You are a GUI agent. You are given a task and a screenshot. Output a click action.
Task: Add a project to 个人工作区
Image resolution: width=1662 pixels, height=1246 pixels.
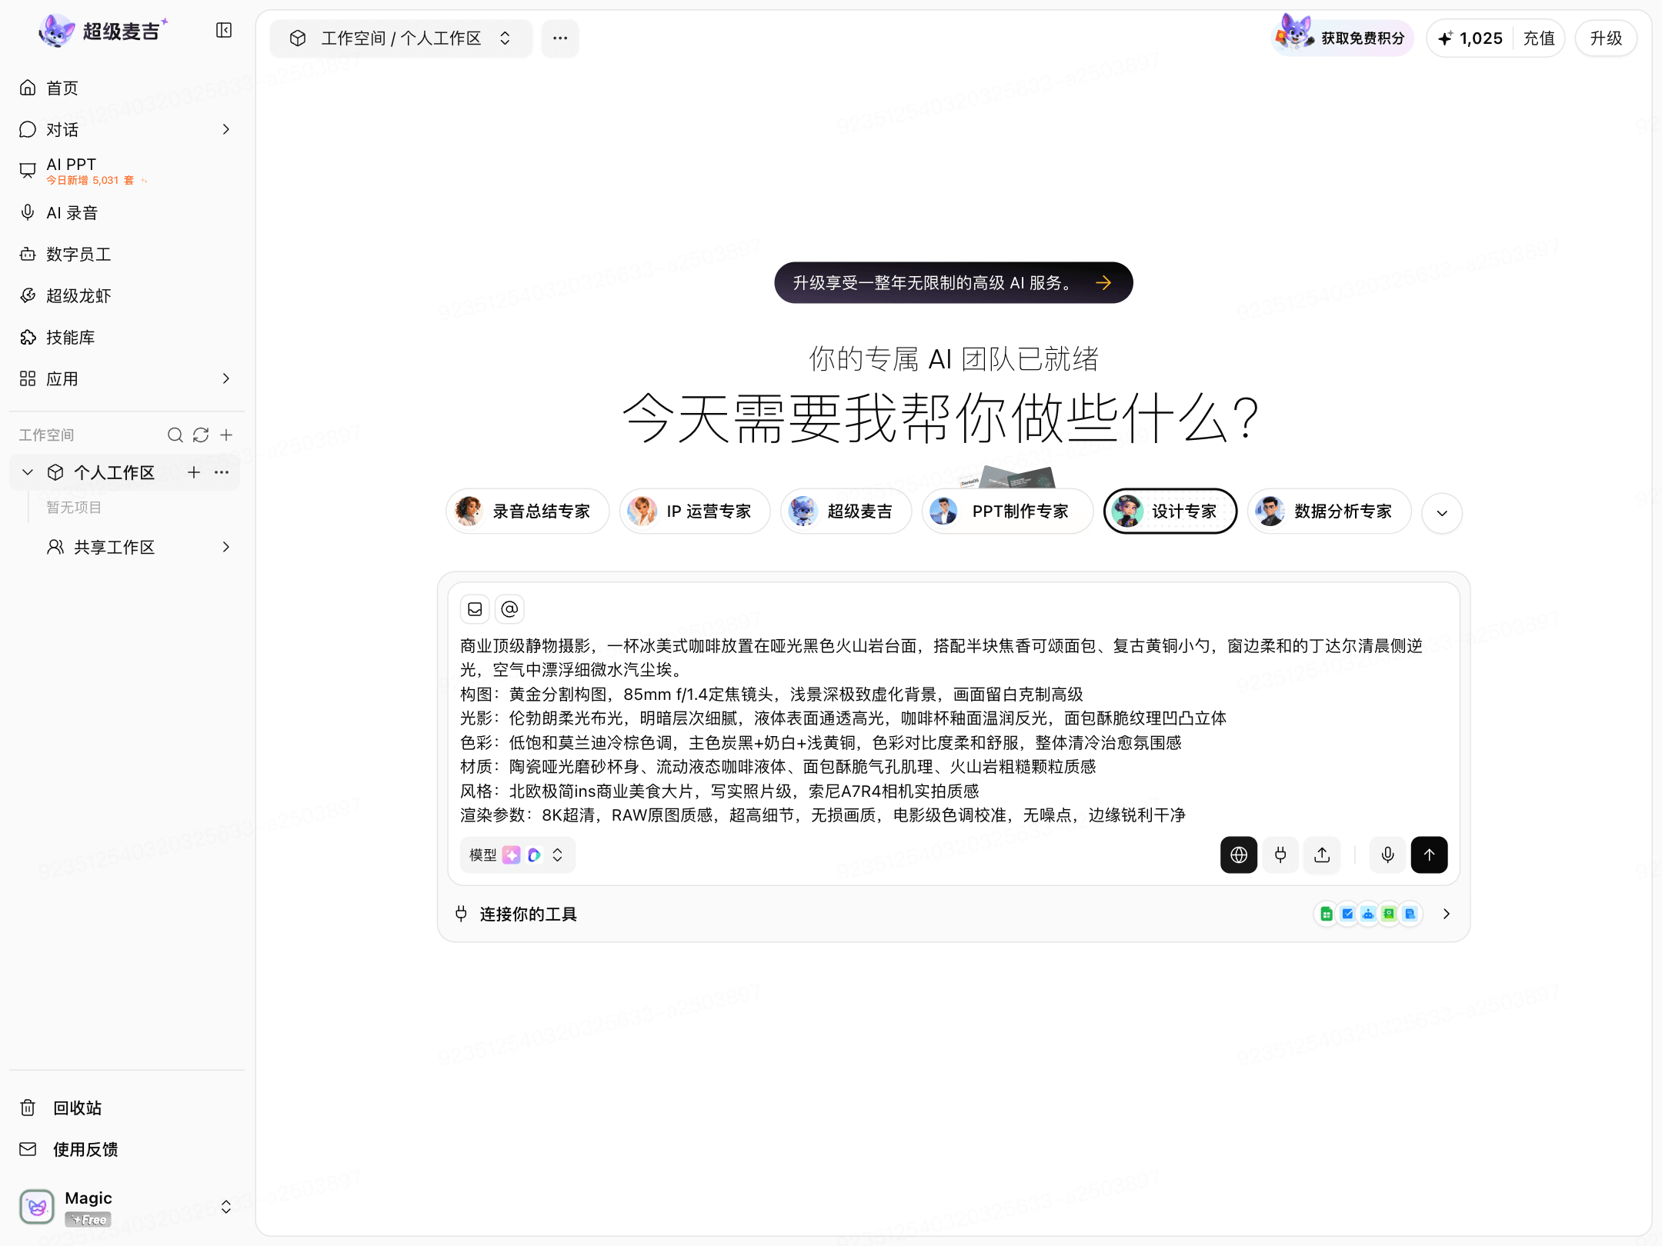(194, 472)
